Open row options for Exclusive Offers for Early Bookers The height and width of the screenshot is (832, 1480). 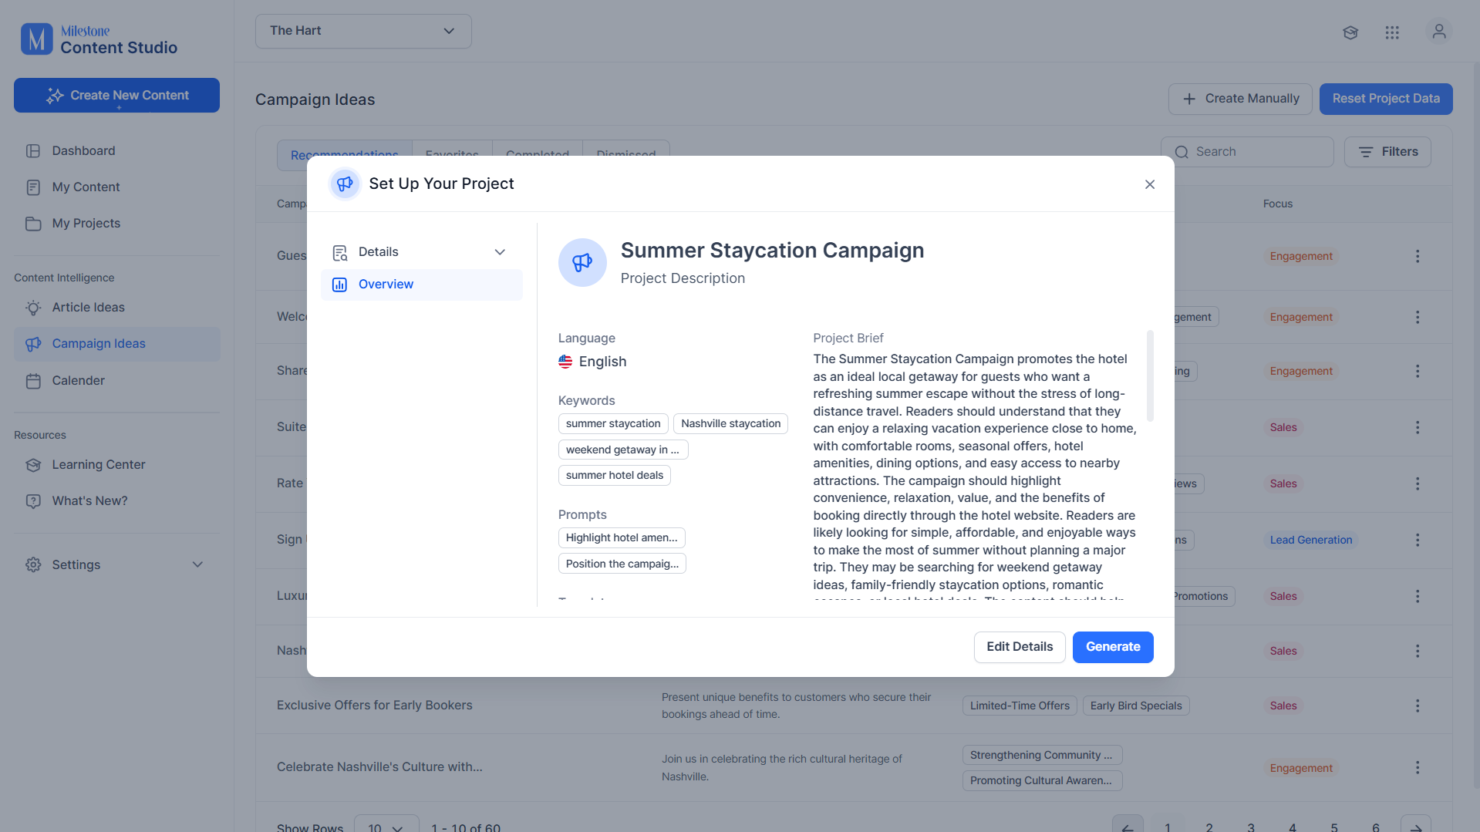point(1418,706)
